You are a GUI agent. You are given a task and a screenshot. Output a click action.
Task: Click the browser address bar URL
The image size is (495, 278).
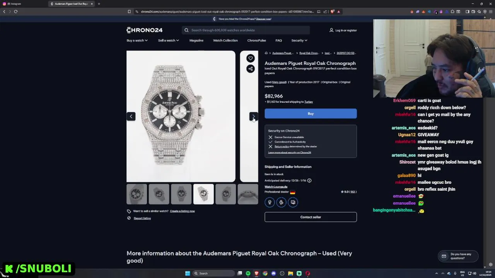tap(227, 12)
